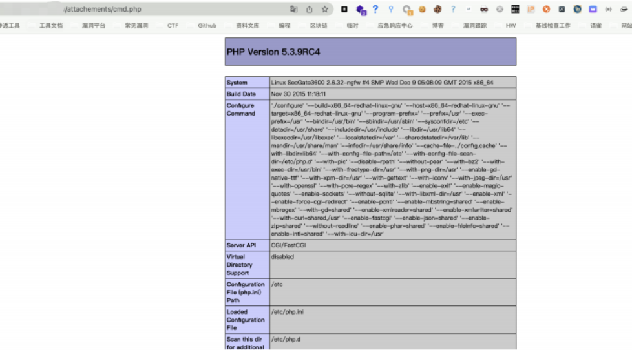This screenshot has width=632, height=361.
Task: Open the 工具文档 bookmark folder
Action: [51, 26]
